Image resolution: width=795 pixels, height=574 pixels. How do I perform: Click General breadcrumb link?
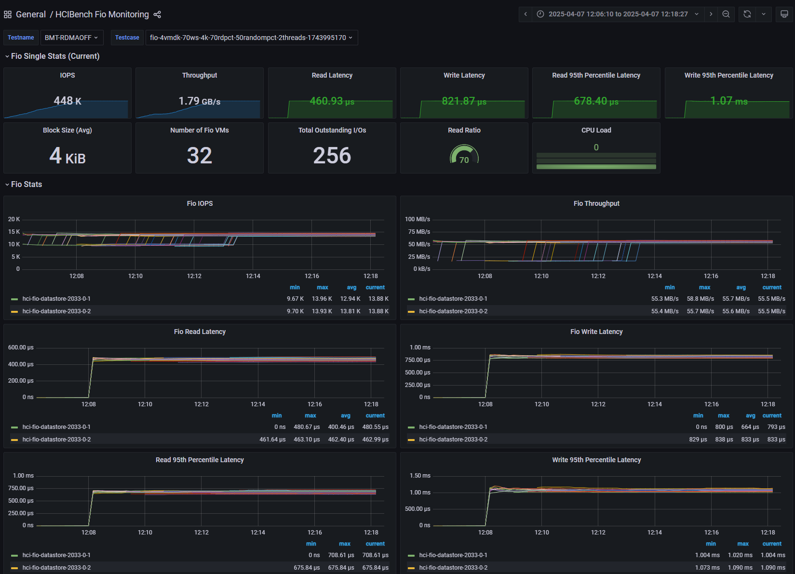(x=31, y=14)
